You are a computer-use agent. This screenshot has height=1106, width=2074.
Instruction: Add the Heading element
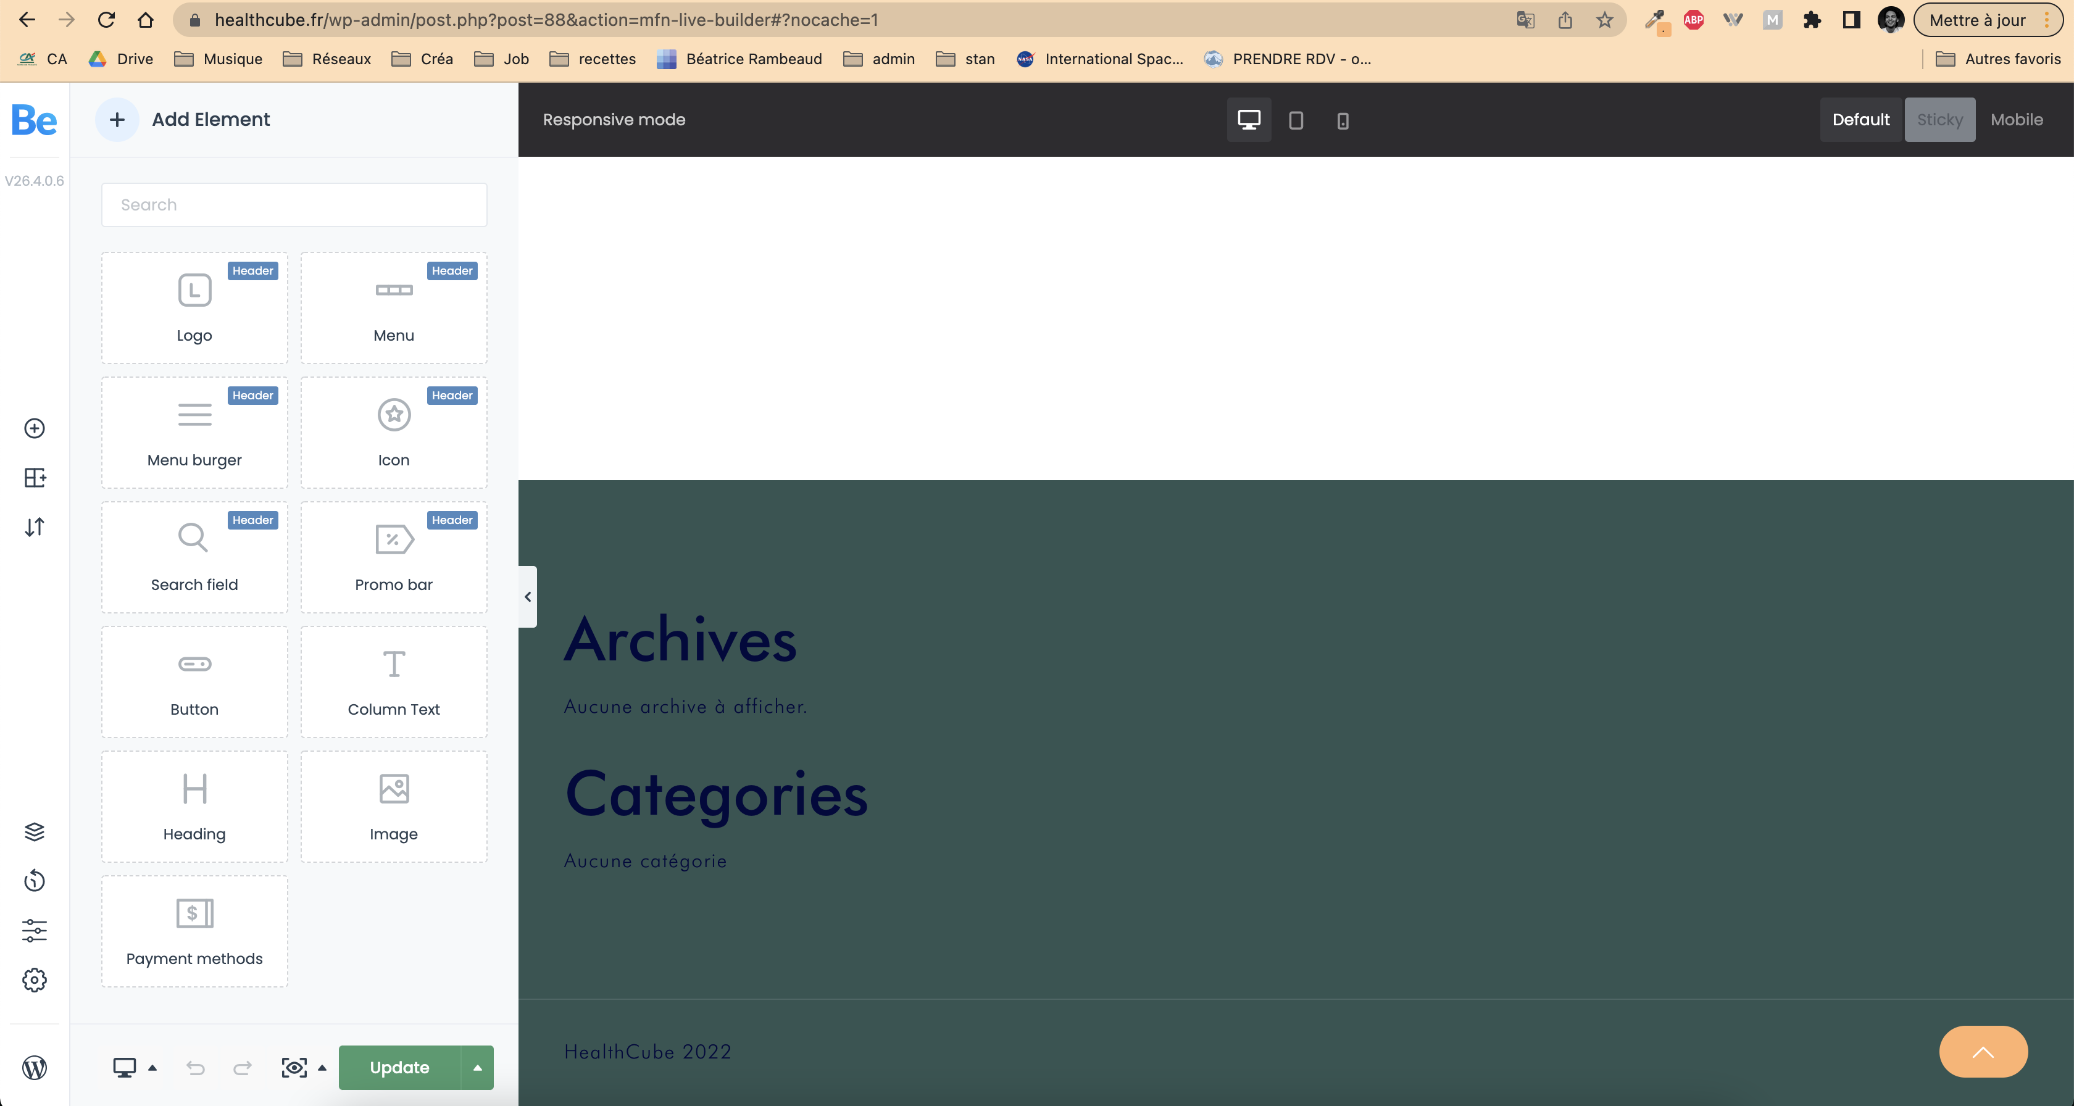coord(194,807)
